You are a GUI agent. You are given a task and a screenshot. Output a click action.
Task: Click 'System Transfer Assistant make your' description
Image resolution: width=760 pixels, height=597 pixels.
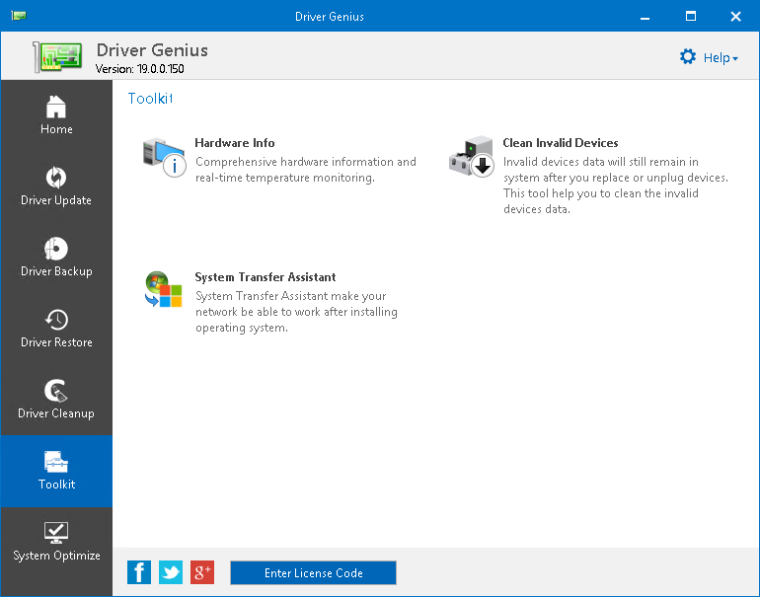click(x=296, y=312)
